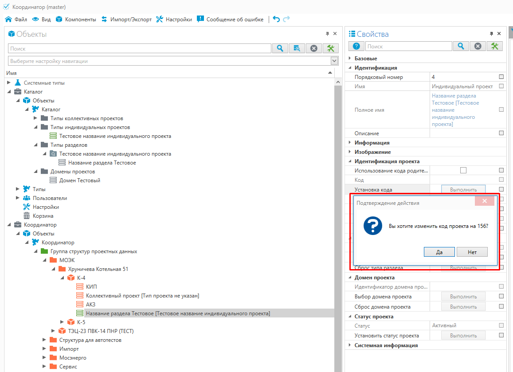The width and height of the screenshot is (513, 372).
Task: Decline with the Нет button
Action: (472, 252)
